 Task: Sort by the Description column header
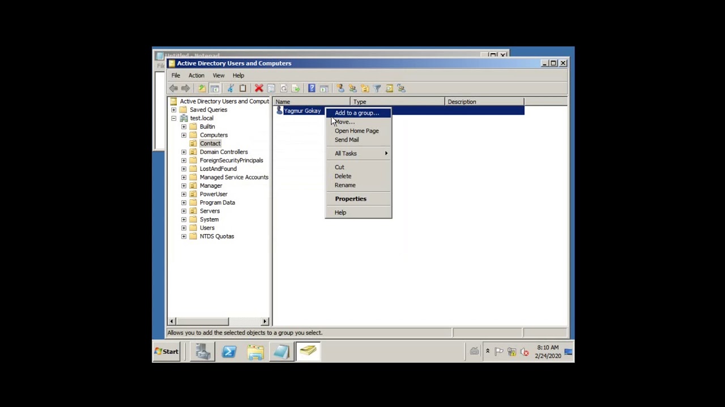(x=484, y=102)
